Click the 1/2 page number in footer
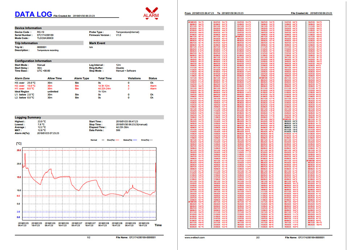 [89, 237]
